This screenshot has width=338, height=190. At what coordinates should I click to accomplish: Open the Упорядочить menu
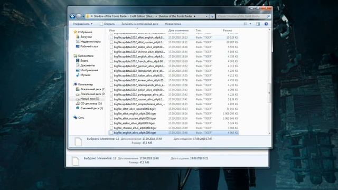pos(82,24)
